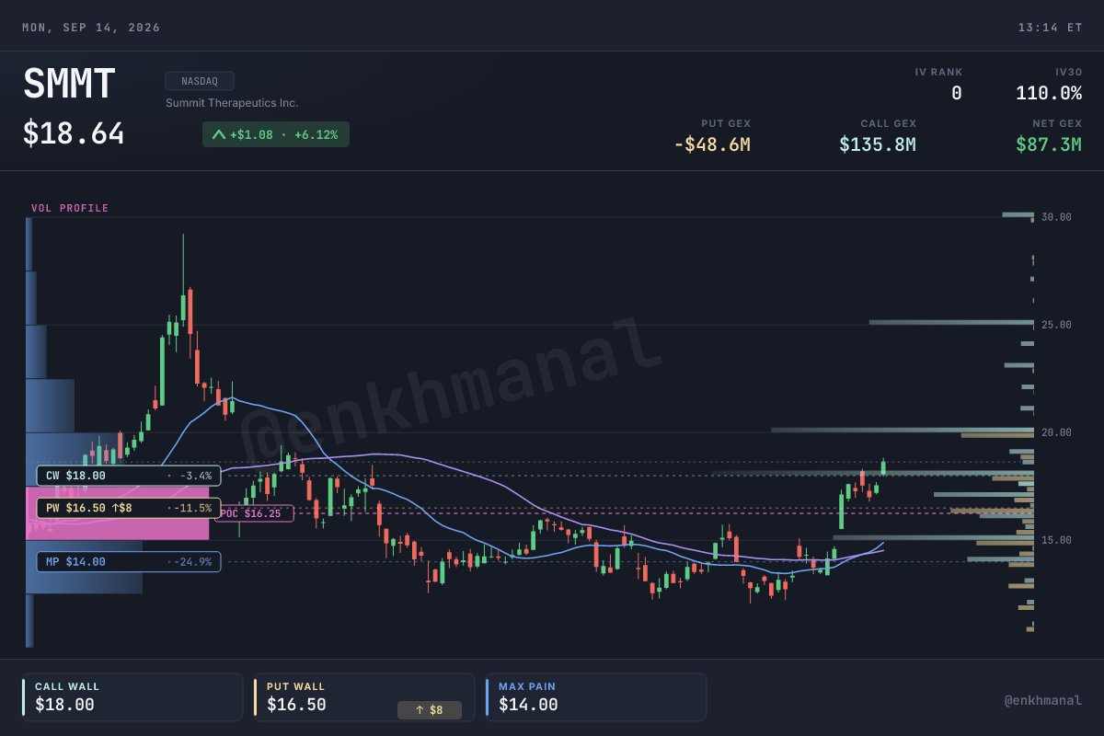This screenshot has width=1104, height=736.
Task: Select the NASDAQ exchange badge
Action: (200, 81)
